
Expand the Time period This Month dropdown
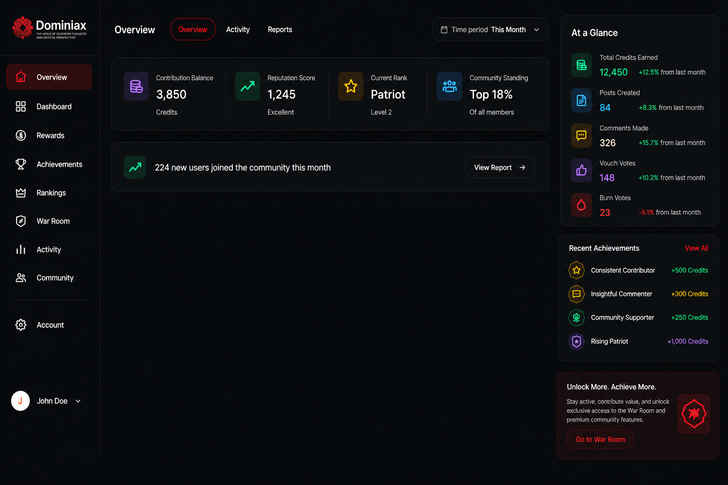click(x=491, y=30)
